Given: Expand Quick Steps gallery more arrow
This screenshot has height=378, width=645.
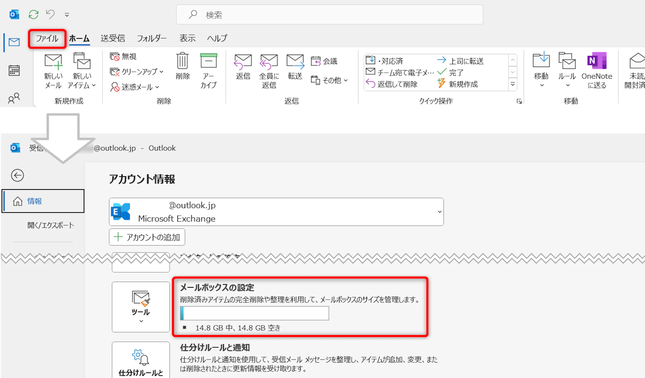Looking at the screenshot, I should (513, 84).
